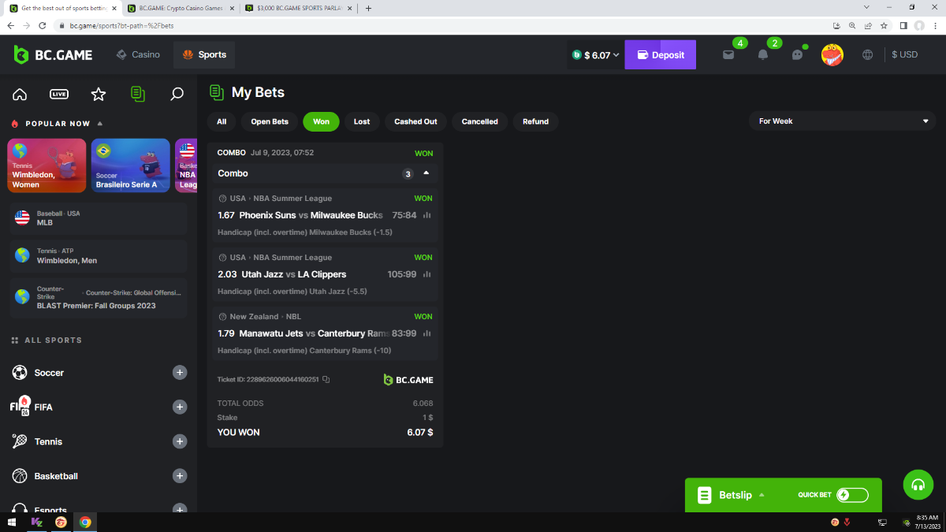This screenshot has width=946, height=532.
Task: Open favorites star icon
Action: (99, 95)
